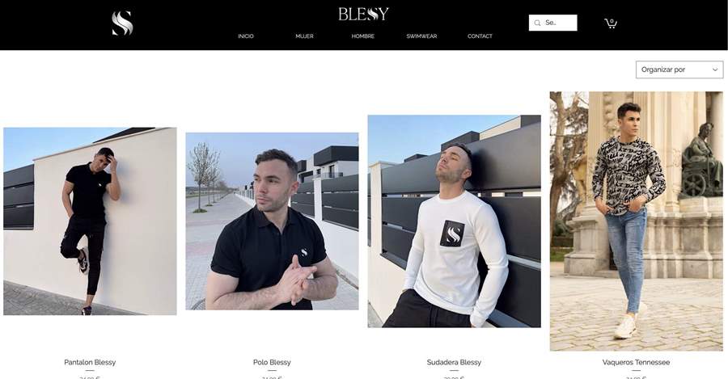Click the search input field
728x379 pixels.
(x=553, y=23)
